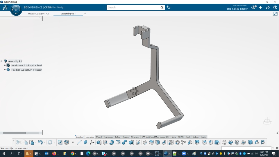The height and width of the screenshot is (157, 279).
Task: Open Windows Start menu
Action: 3,154
